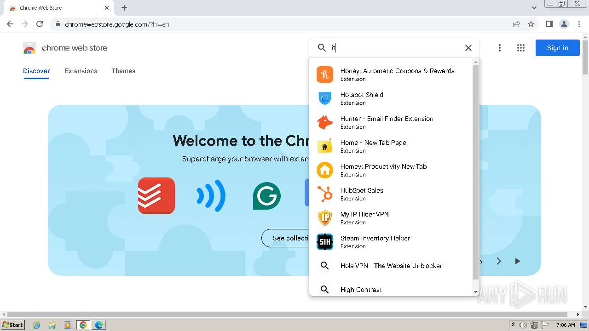The height and width of the screenshot is (331, 589).
Task: Open the Google apps grid
Action: (x=521, y=48)
